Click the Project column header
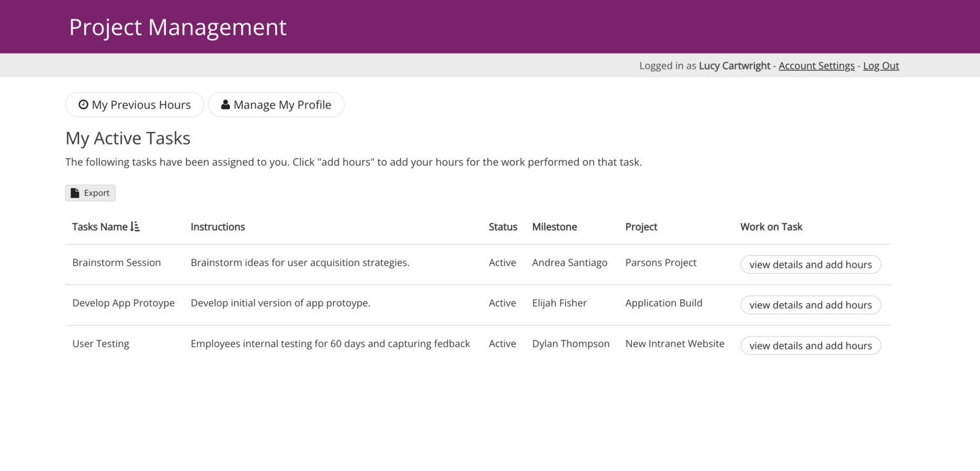The width and height of the screenshot is (980, 471). [641, 226]
